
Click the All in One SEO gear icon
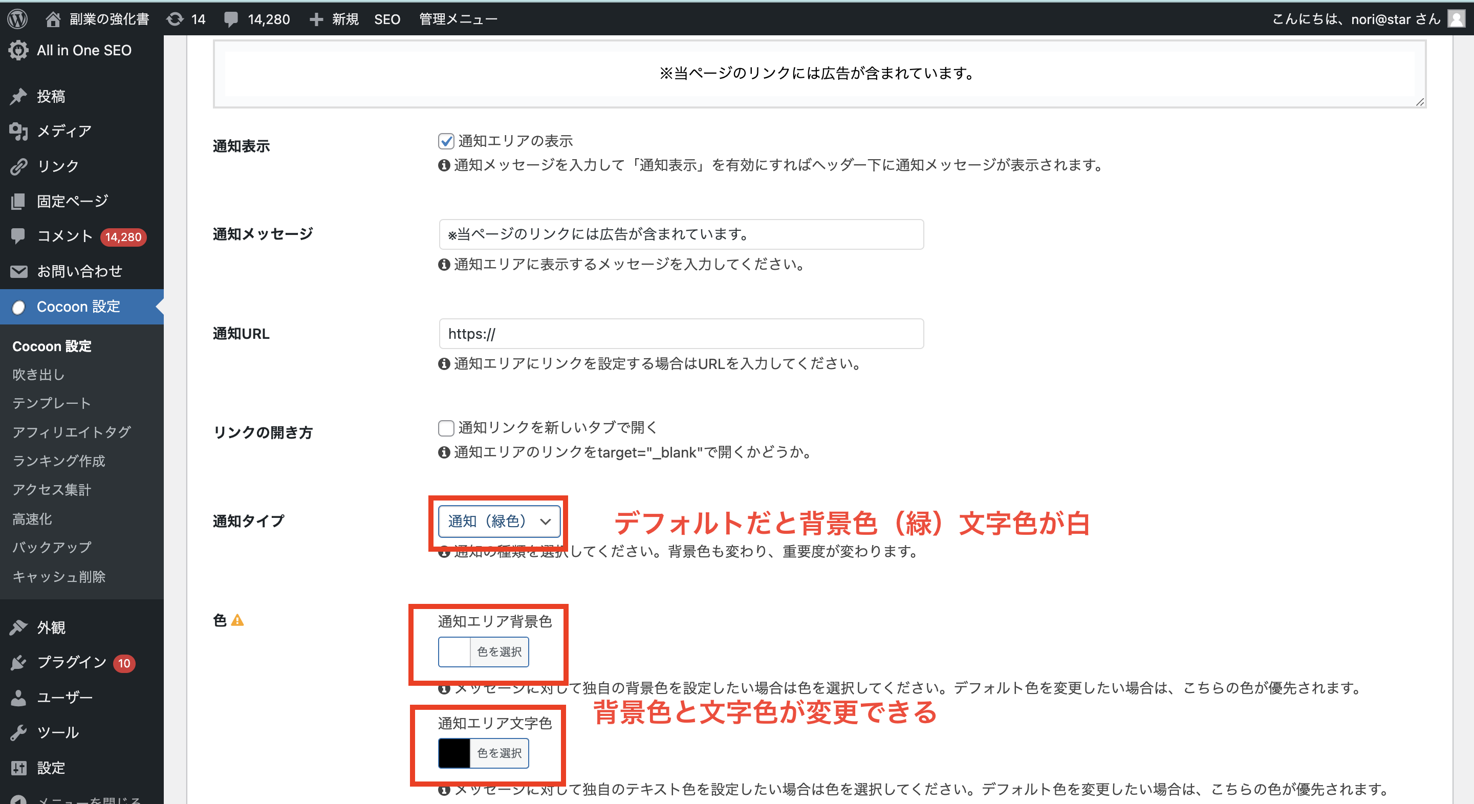[x=18, y=50]
